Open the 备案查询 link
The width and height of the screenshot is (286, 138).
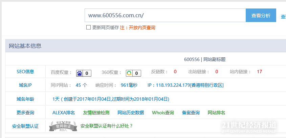tap(191, 113)
